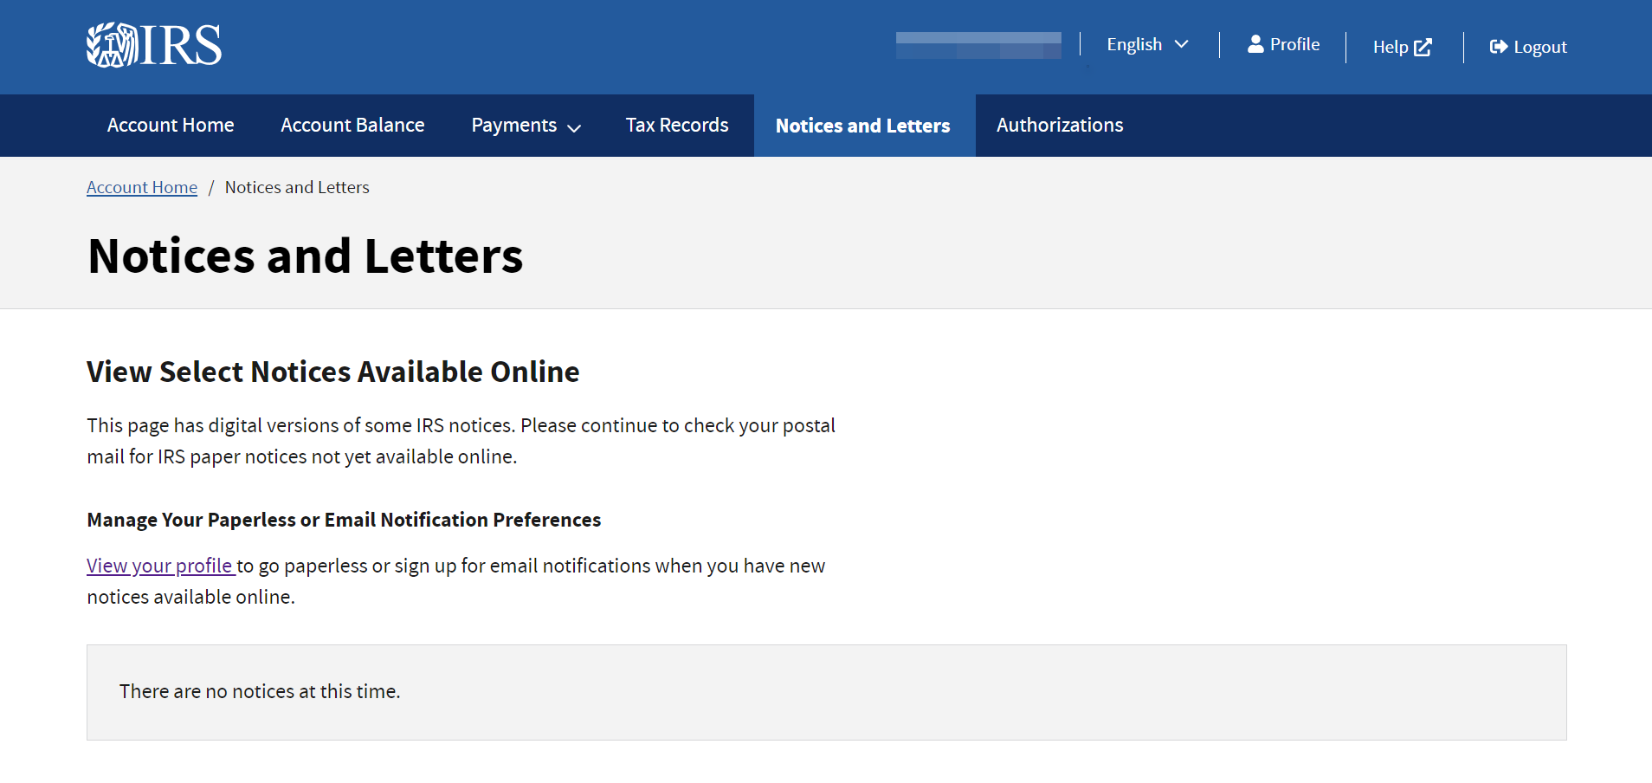This screenshot has height=783, width=1652.
Task: Go to the Account Home tab
Action: [x=171, y=126]
